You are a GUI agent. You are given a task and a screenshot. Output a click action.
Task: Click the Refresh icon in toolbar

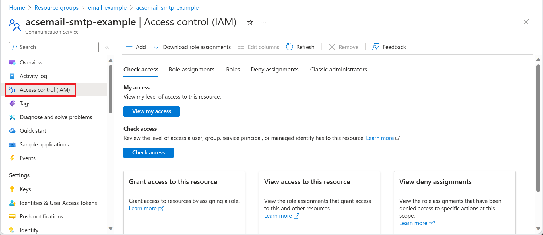click(x=290, y=47)
